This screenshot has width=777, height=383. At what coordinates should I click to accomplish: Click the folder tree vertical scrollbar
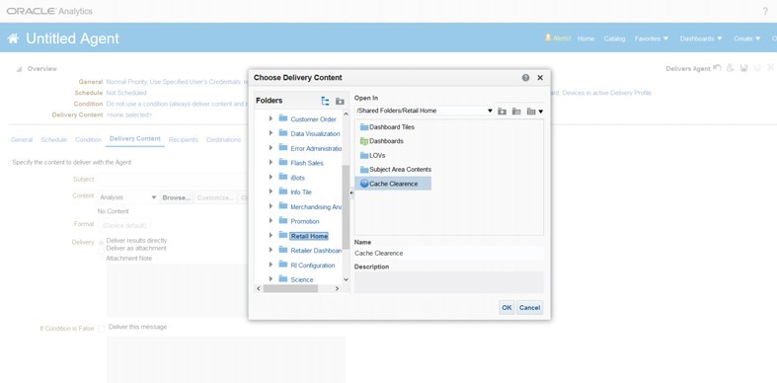(x=346, y=207)
